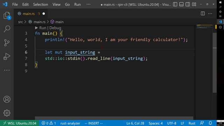224x126 pixels.
Task: Click the VS Code icon on Windows taskbar
Action: tap(220, 22)
